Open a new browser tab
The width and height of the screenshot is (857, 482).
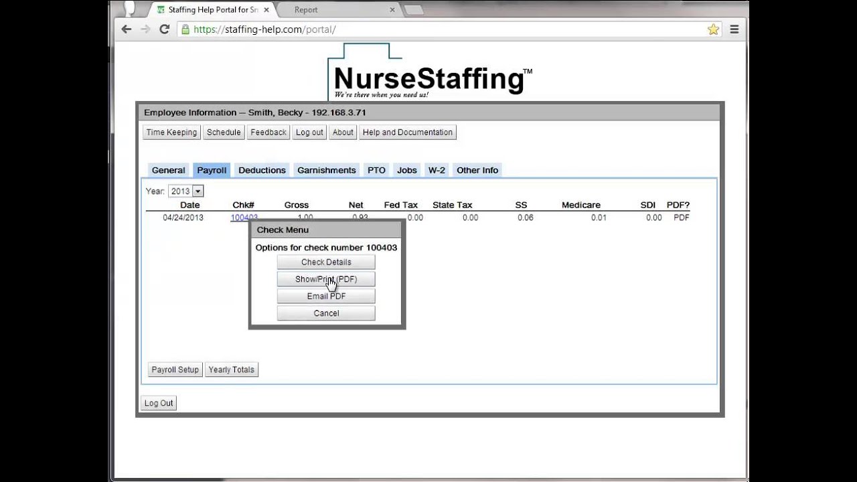pyautogui.click(x=414, y=10)
